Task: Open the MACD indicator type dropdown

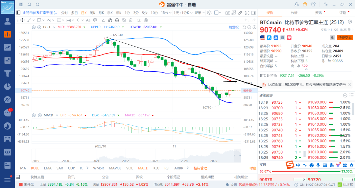Action: pos(57,115)
